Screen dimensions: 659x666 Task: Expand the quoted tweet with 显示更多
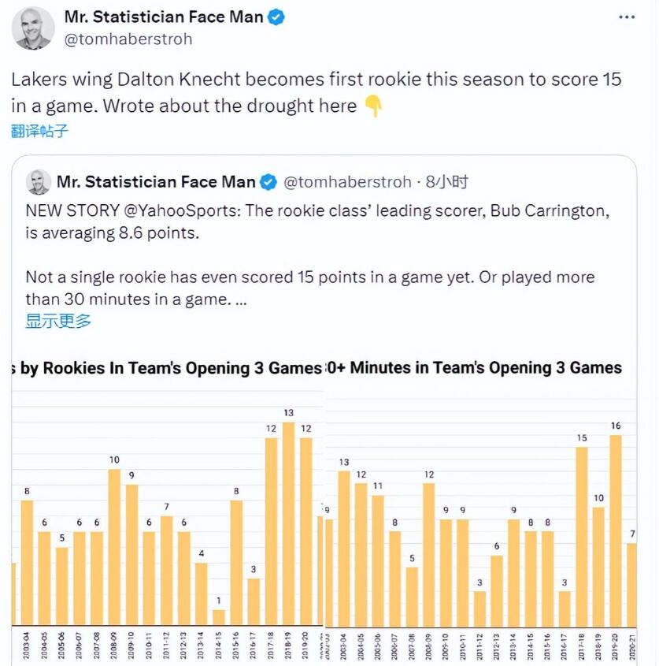tap(58, 321)
